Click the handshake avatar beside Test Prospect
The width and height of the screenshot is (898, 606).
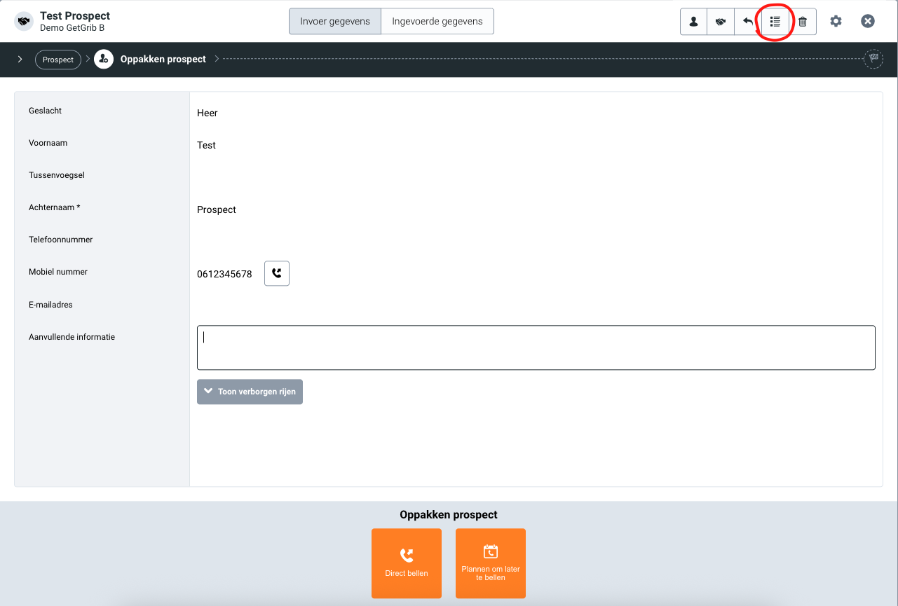pos(25,22)
